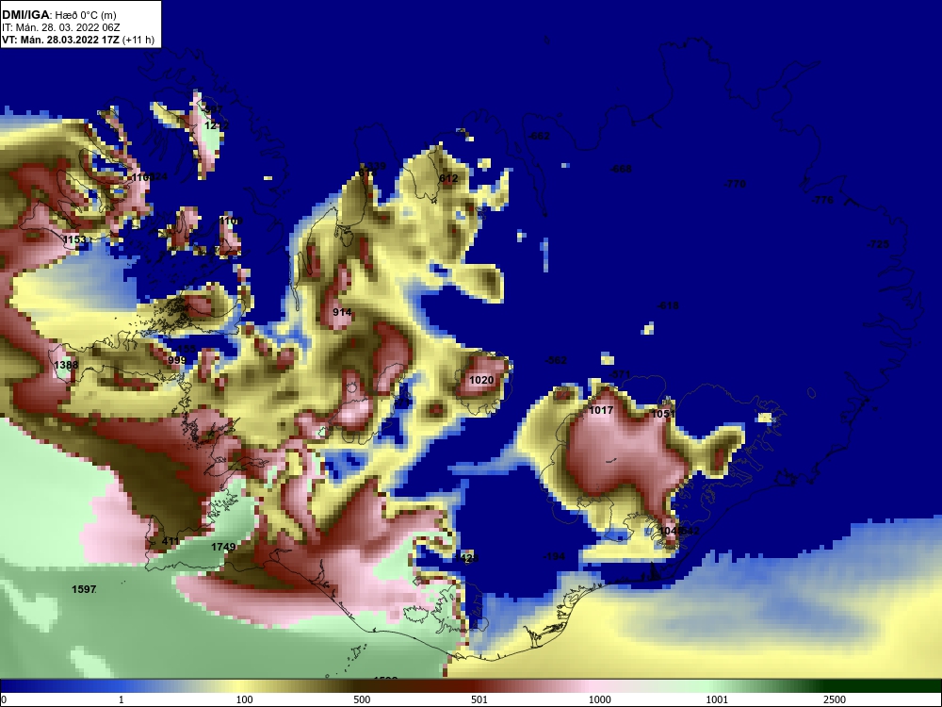
Task: Click the map value 1597
Action: point(84,589)
